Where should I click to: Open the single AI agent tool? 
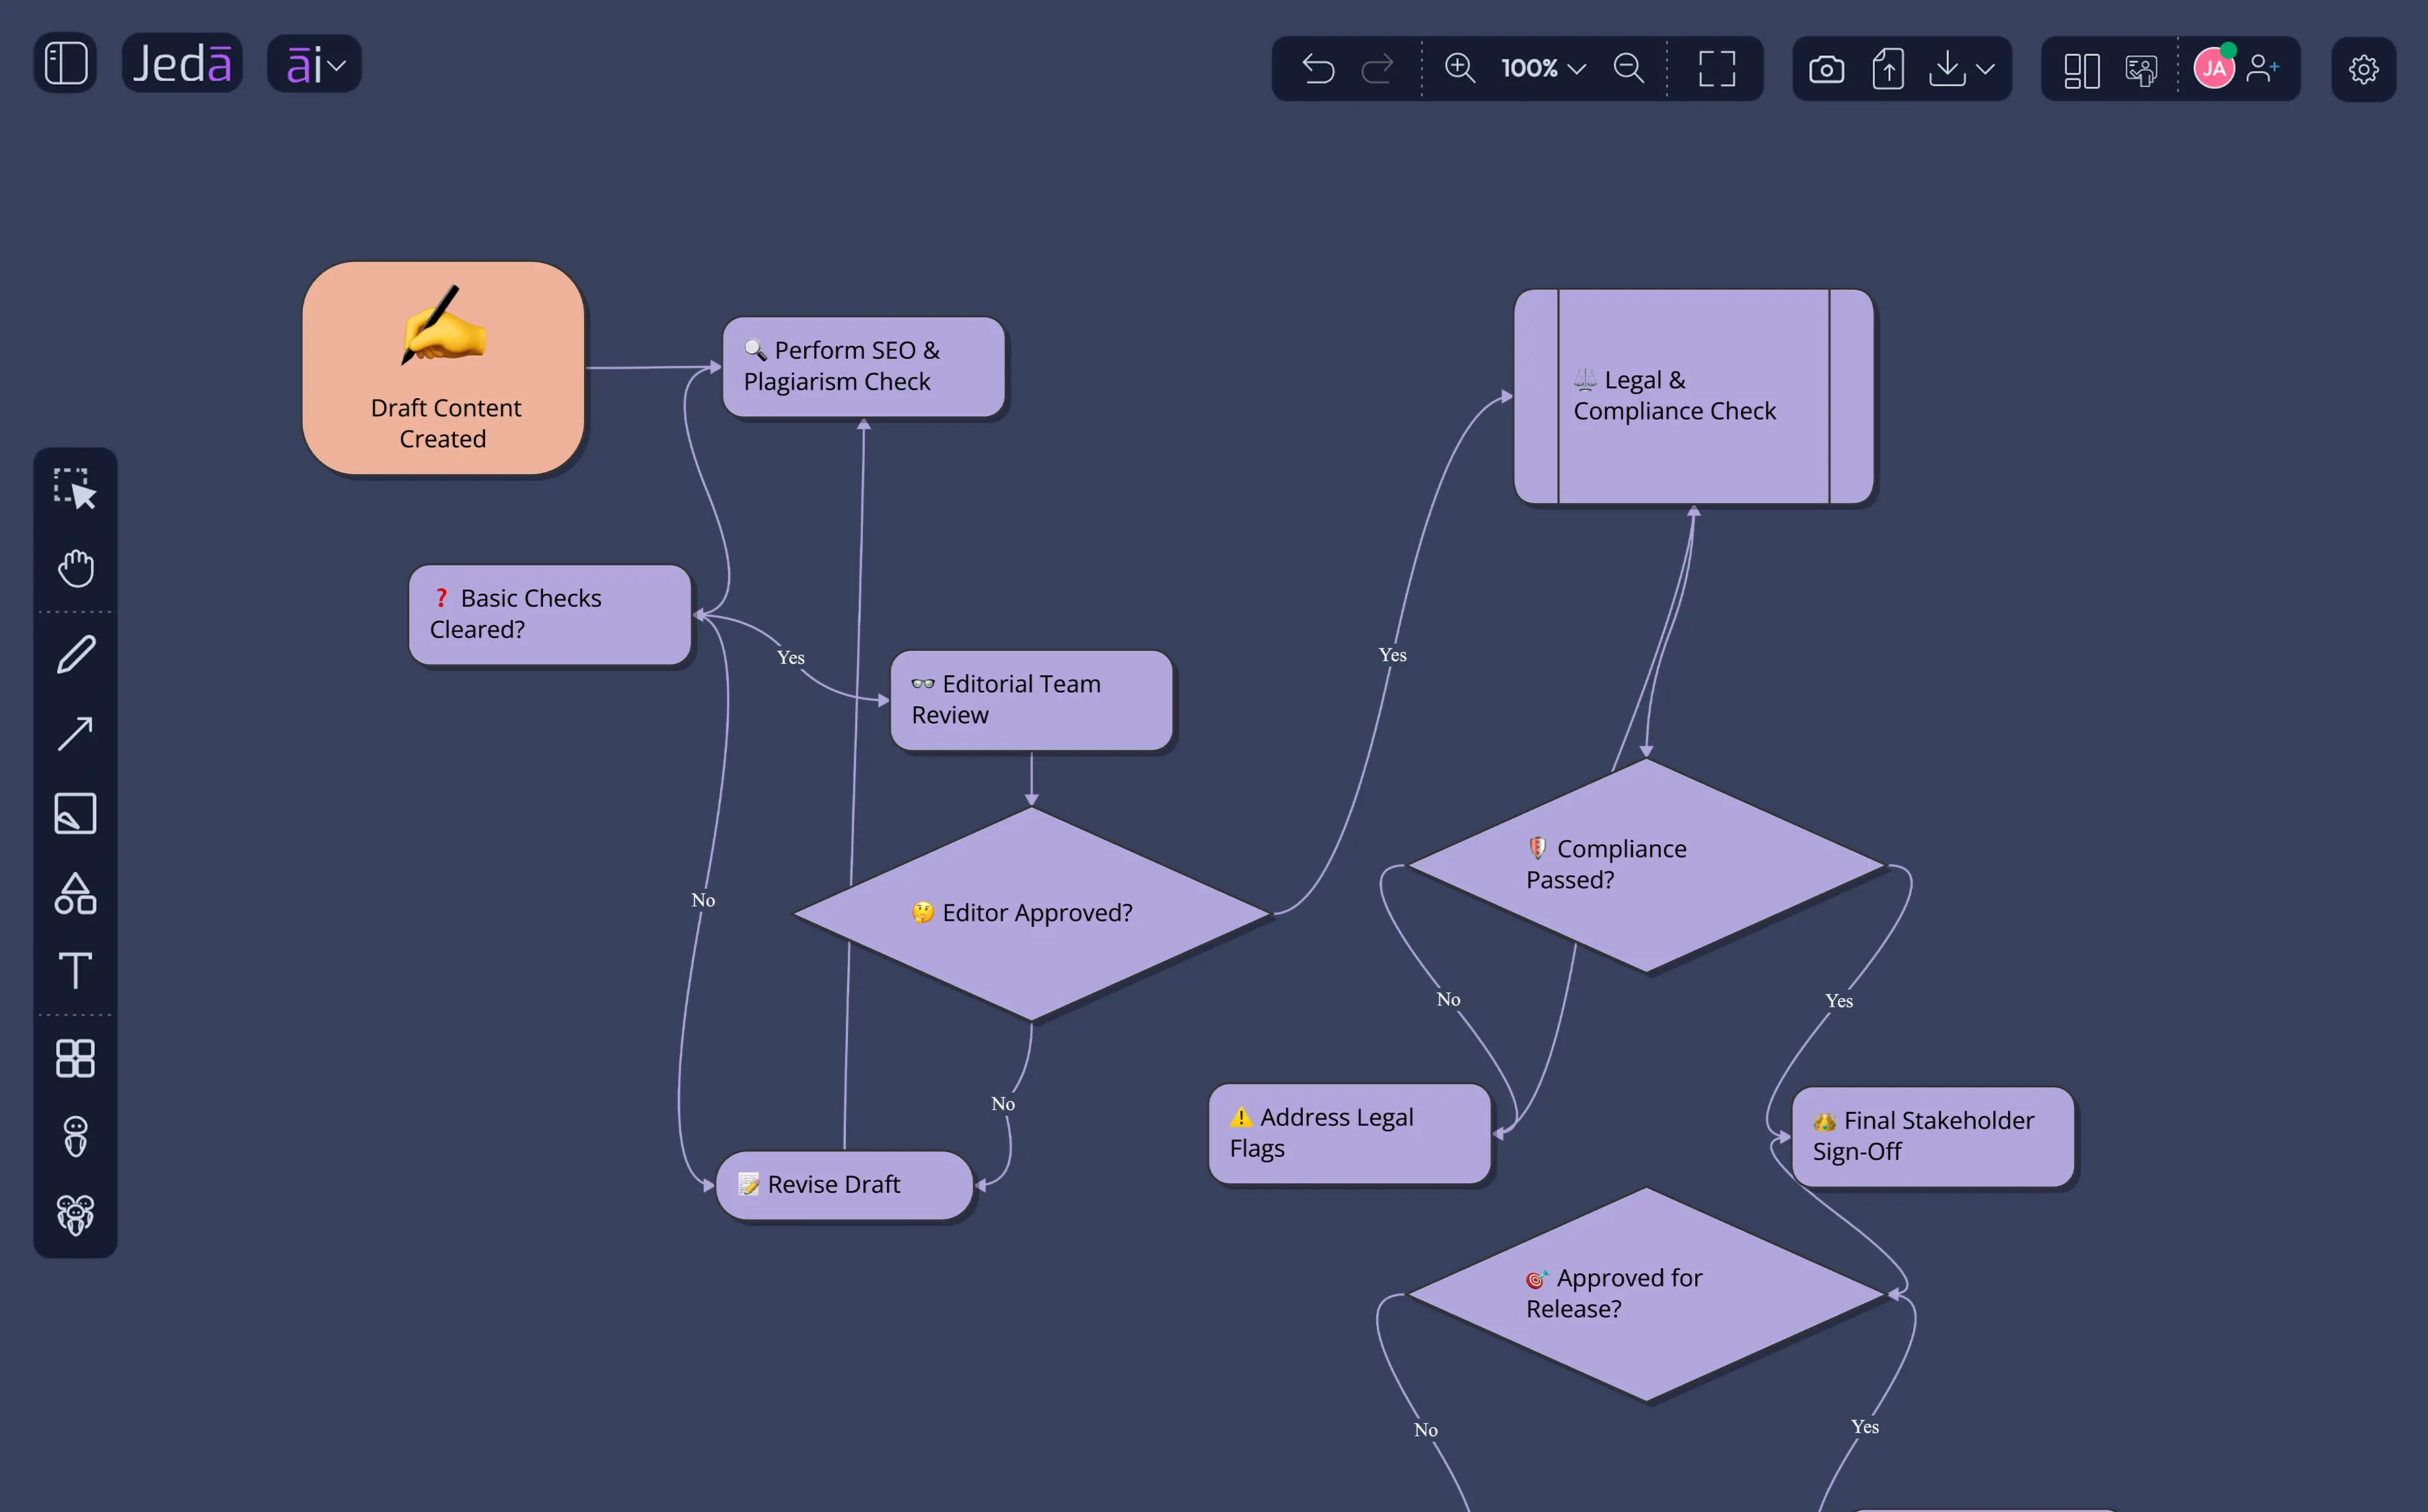pos(75,1137)
